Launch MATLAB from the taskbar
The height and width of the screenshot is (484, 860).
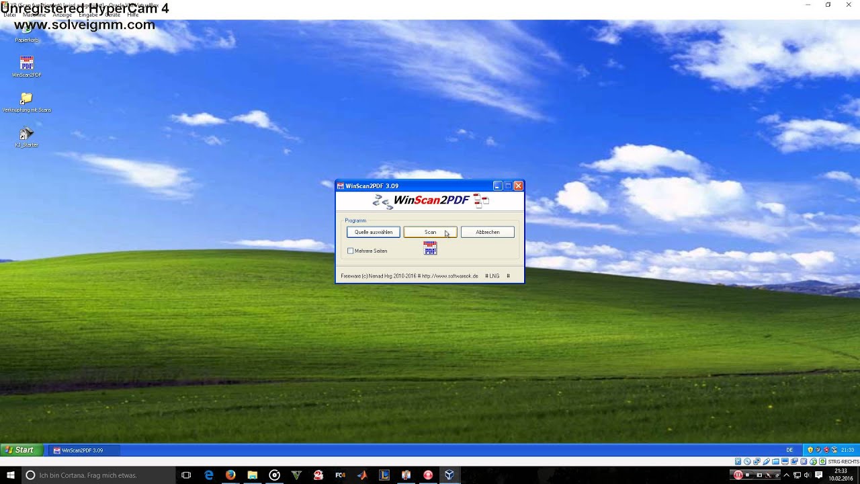[x=362, y=475]
